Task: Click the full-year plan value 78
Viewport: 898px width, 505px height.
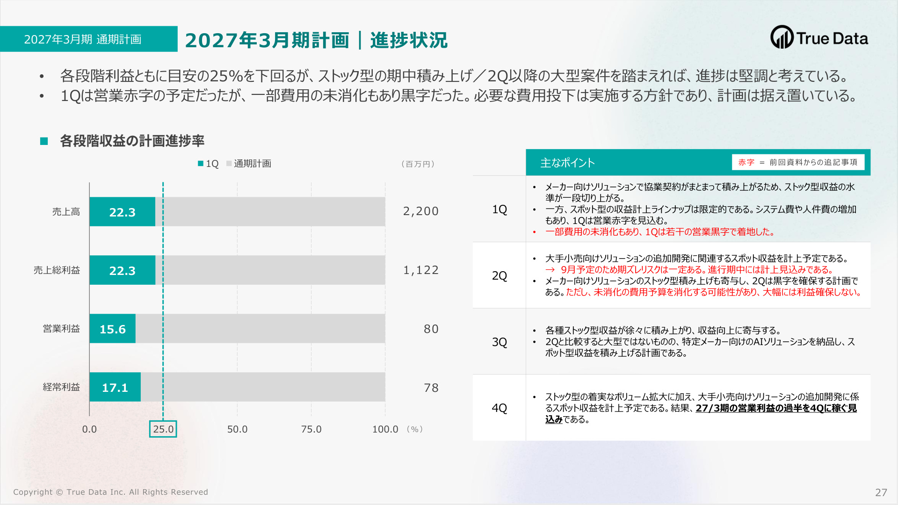Action: pos(431,388)
